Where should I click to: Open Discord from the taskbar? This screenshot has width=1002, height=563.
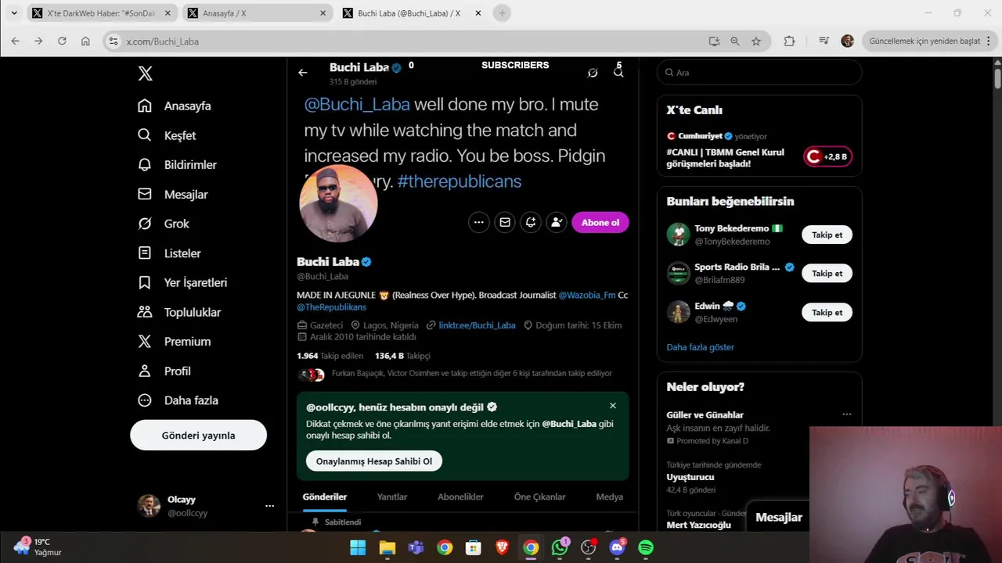pyautogui.click(x=617, y=547)
